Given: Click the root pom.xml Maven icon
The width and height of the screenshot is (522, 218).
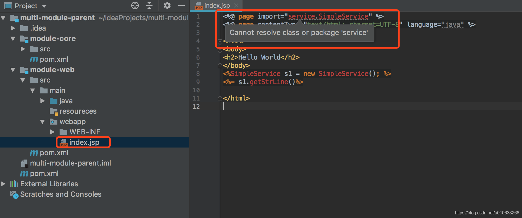Looking at the screenshot, I should click(x=24, y=173).
